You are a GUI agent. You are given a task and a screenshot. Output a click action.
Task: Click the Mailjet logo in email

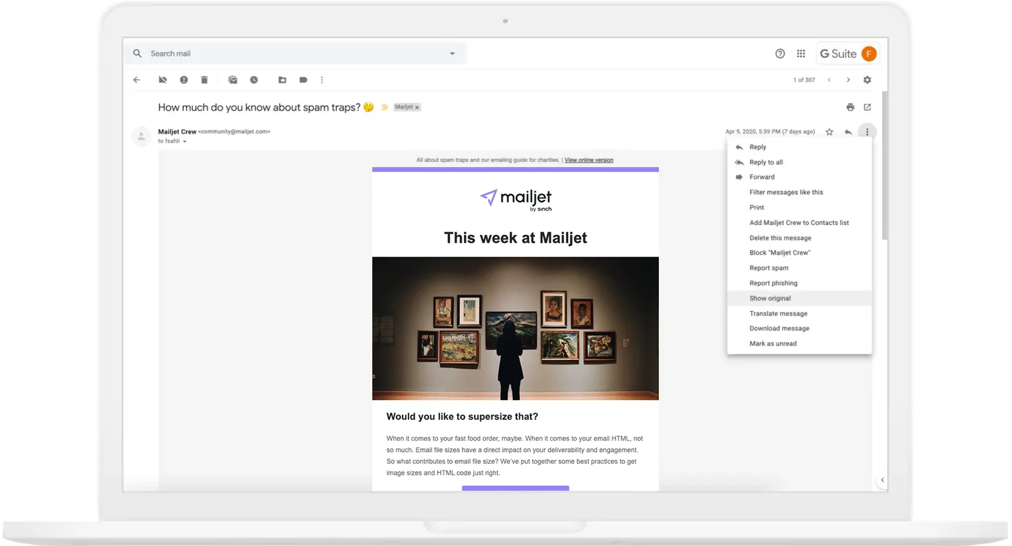click(x=515, y=199)
